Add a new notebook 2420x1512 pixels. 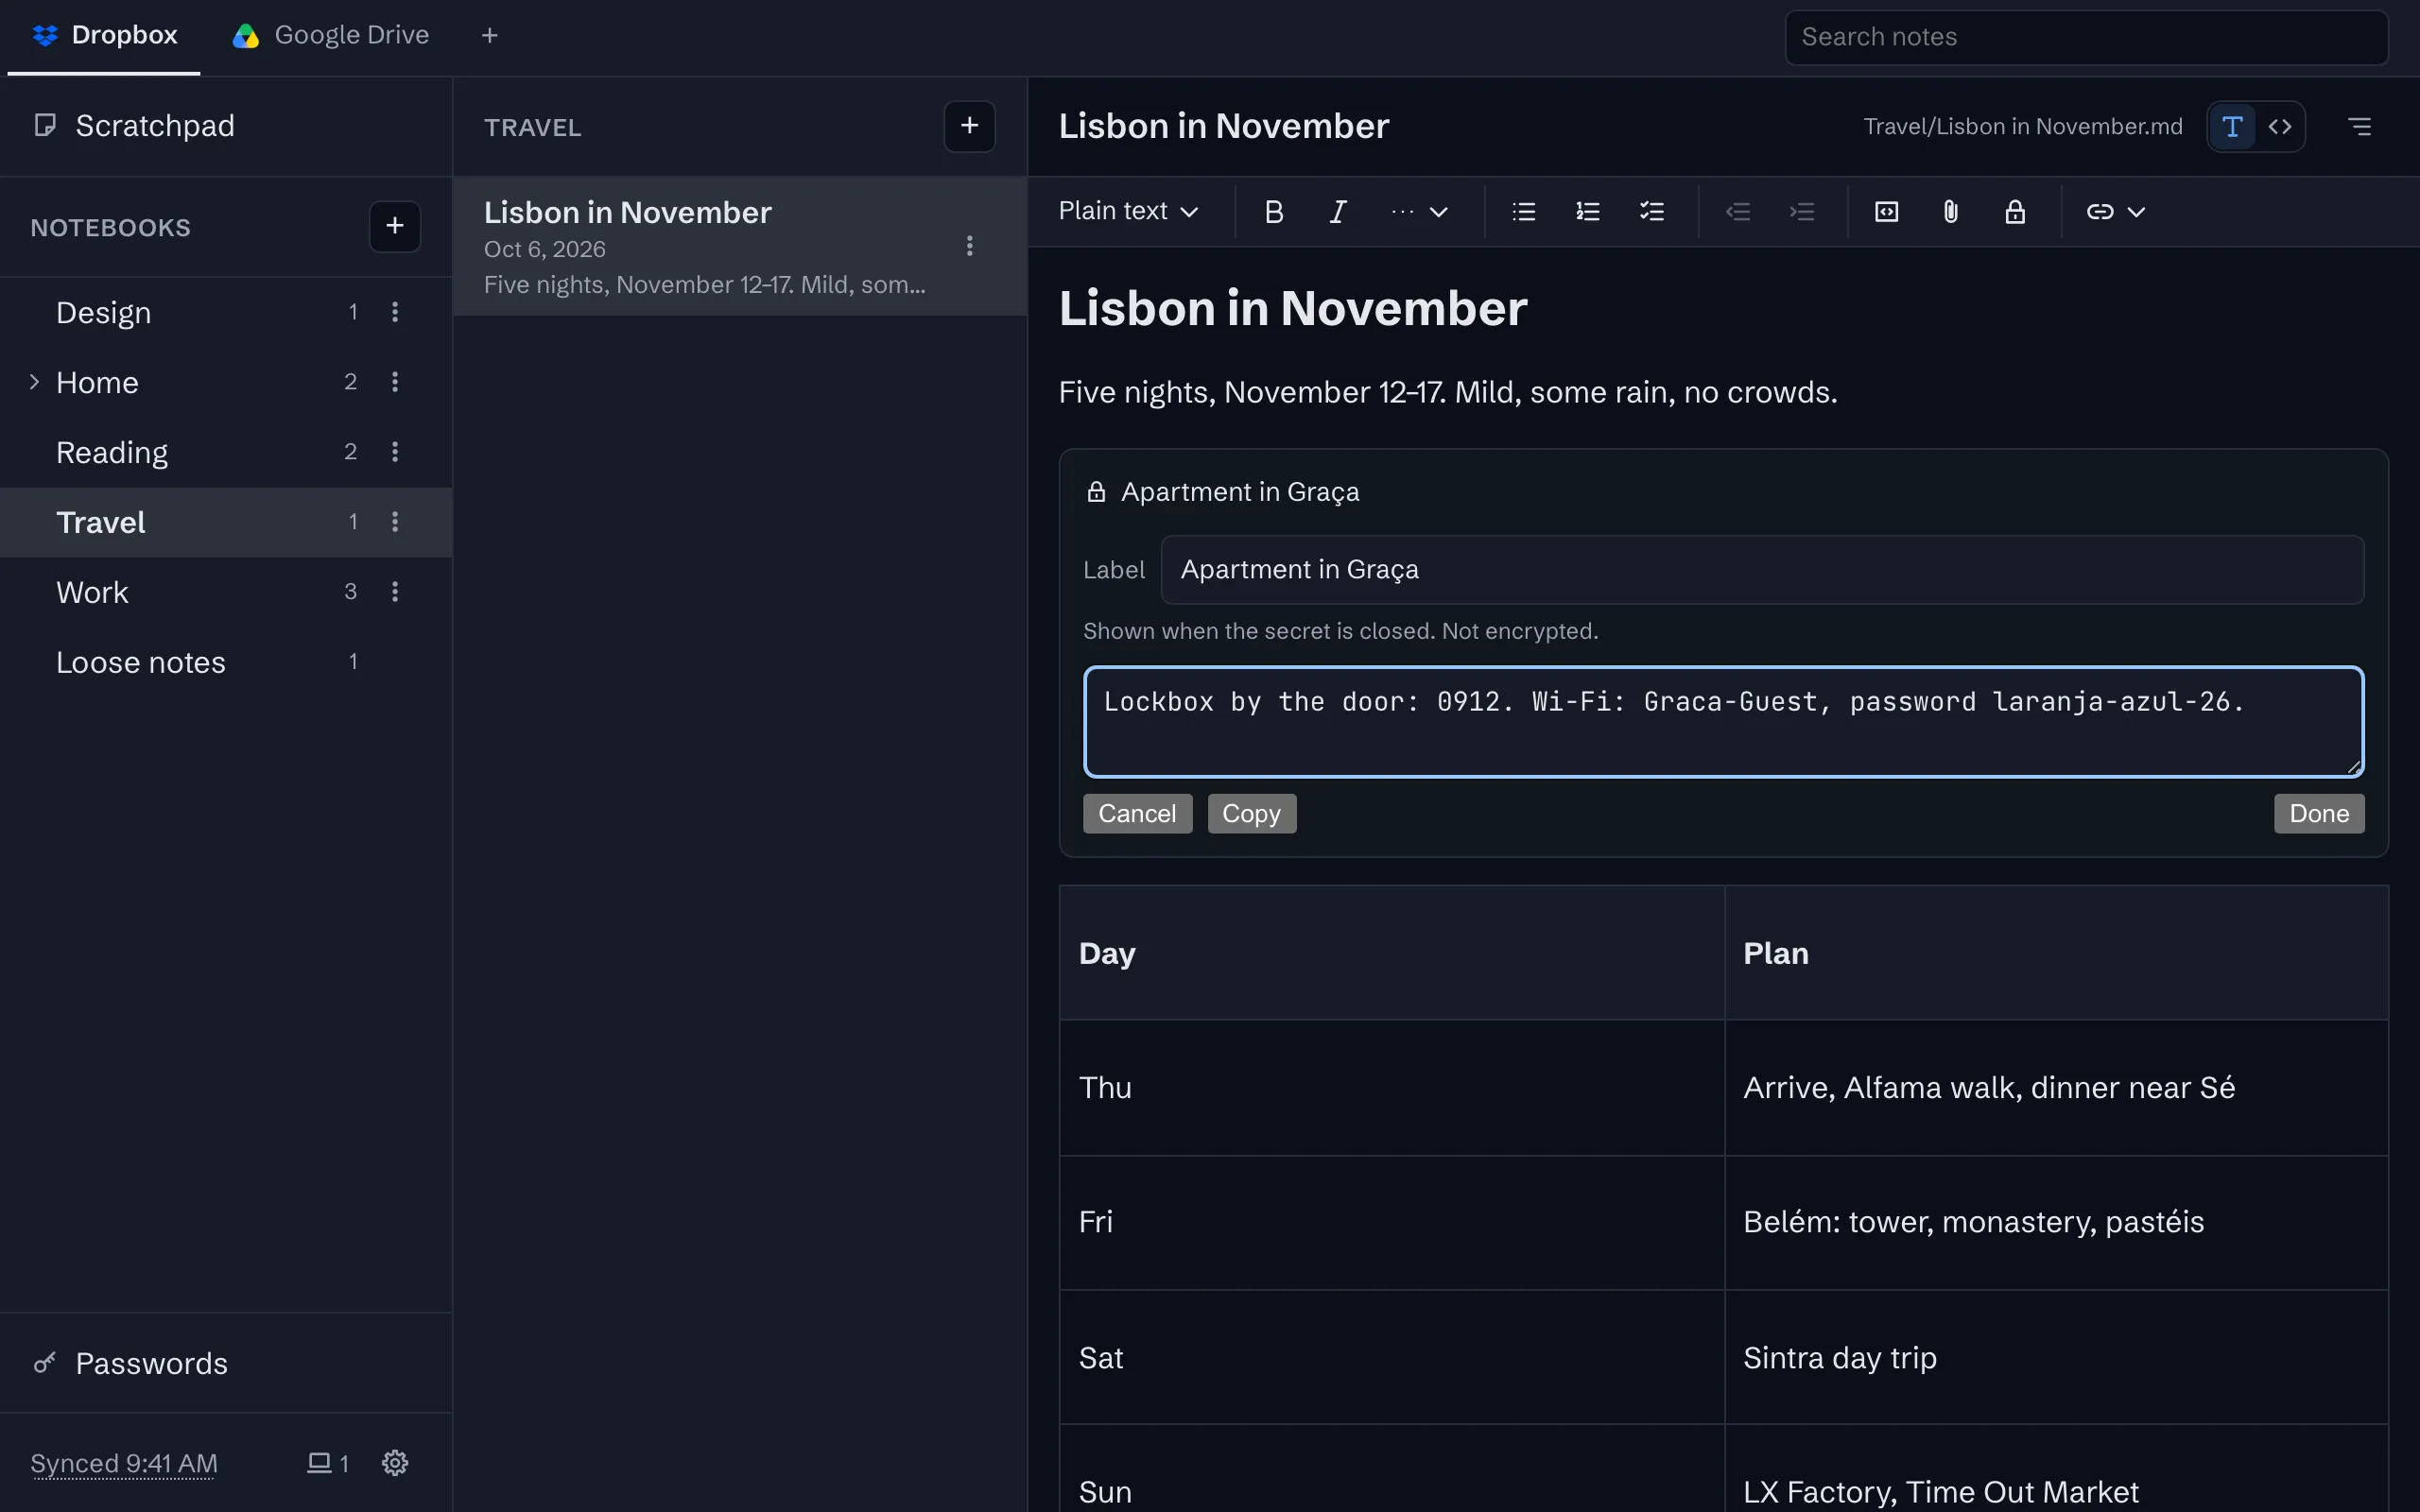(395, 226)
